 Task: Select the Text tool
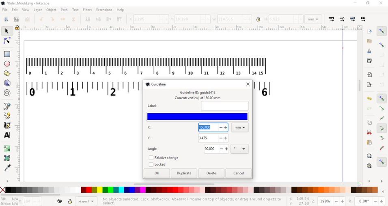7,135
